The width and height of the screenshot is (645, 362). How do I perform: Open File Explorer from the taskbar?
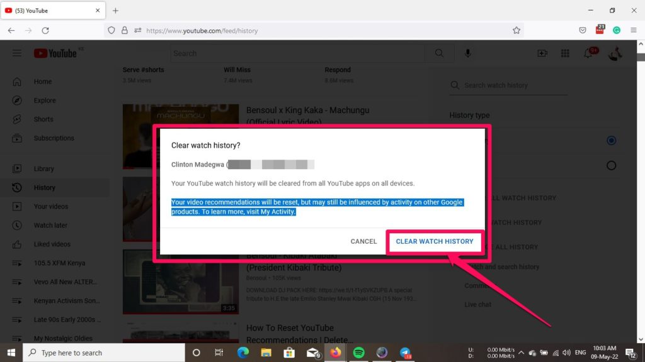(266, 353)
